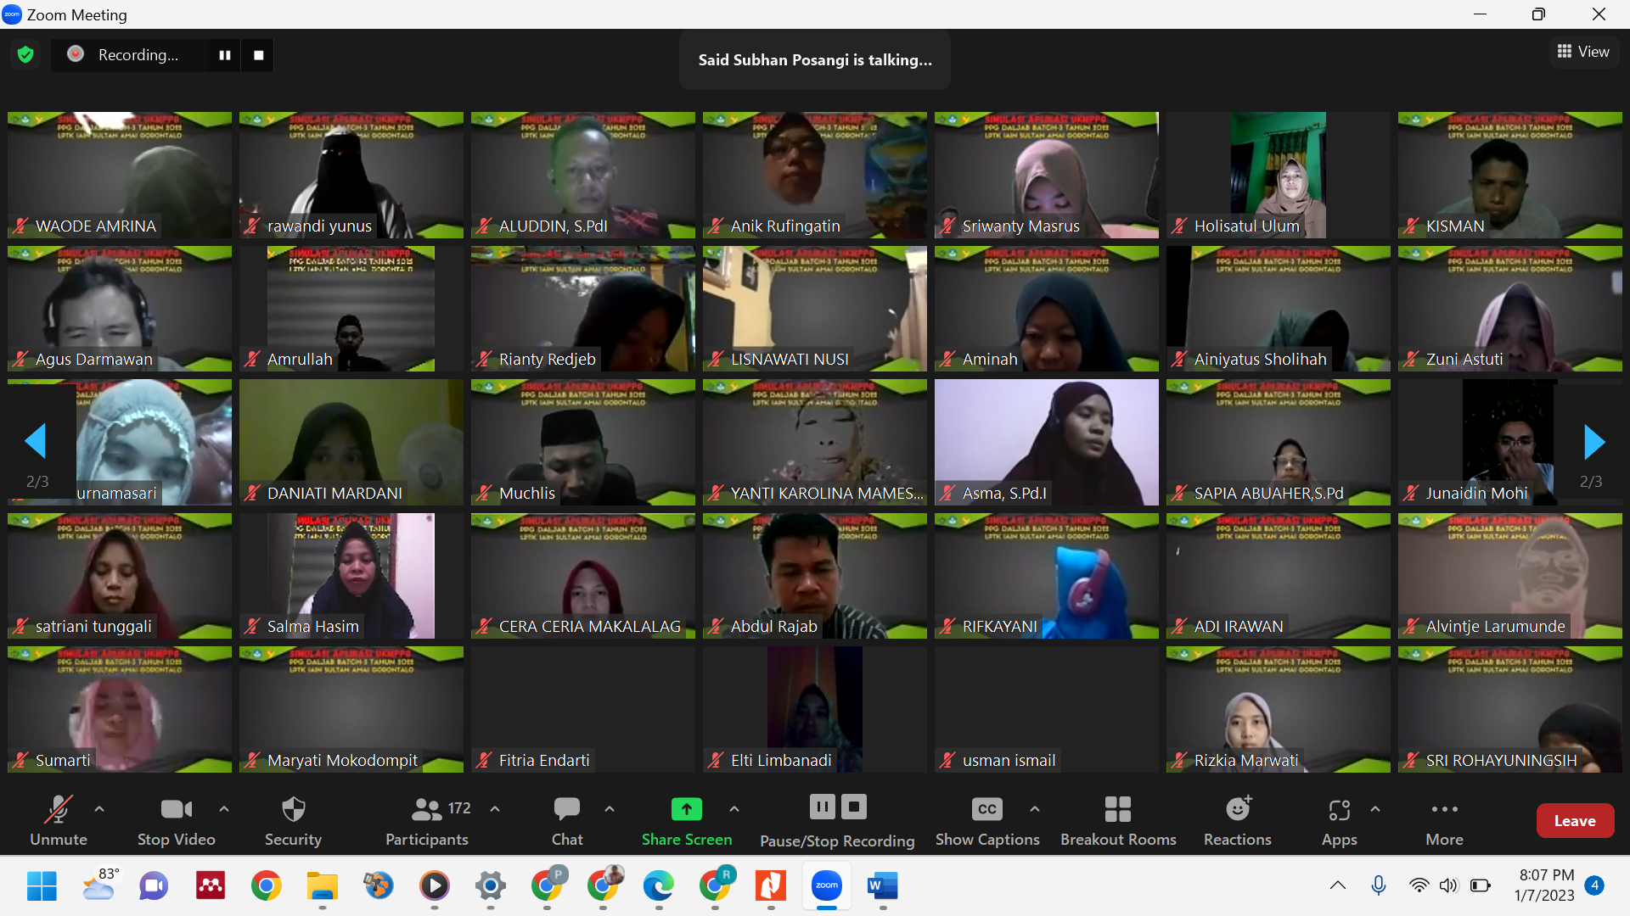Stop Video camera toggle
The height and width of the screenshot is (916, 1630).
pyautogui.click(x=176, y=810)
